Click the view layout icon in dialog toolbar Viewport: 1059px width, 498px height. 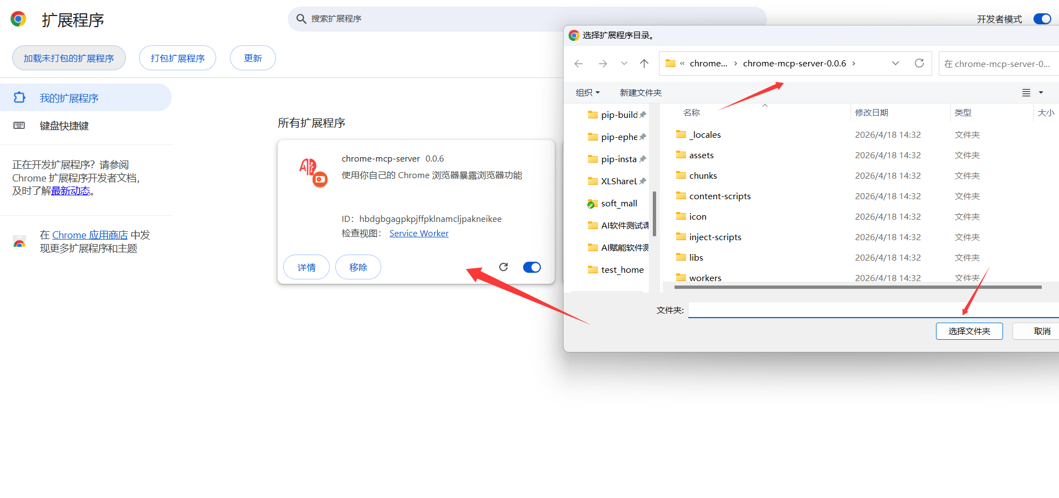[1026, 92]
